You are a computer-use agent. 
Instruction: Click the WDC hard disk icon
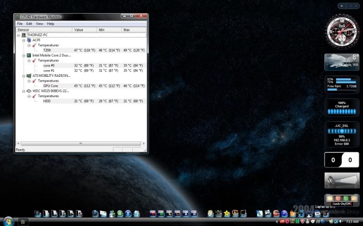29,91
